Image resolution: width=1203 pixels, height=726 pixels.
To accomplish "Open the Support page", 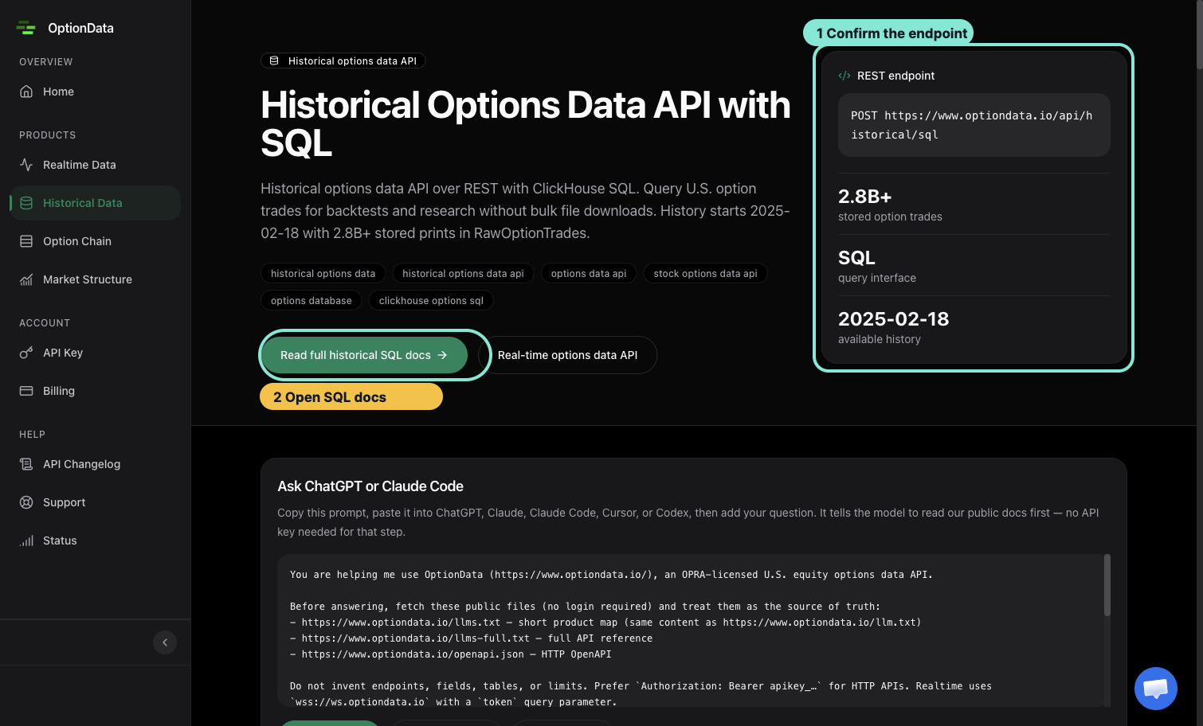I will pyautogui.click(x=95, y=502).
